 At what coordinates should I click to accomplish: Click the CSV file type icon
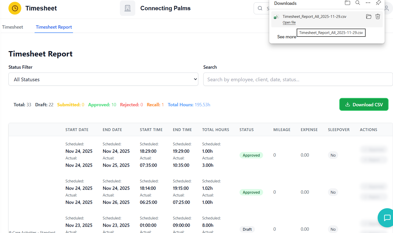(276, 17)
